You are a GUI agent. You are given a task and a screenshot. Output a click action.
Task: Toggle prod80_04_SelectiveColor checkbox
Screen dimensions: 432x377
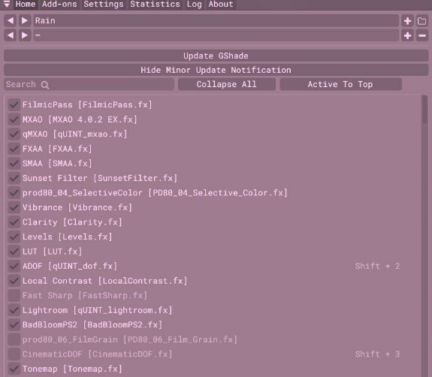click(14, 193)
